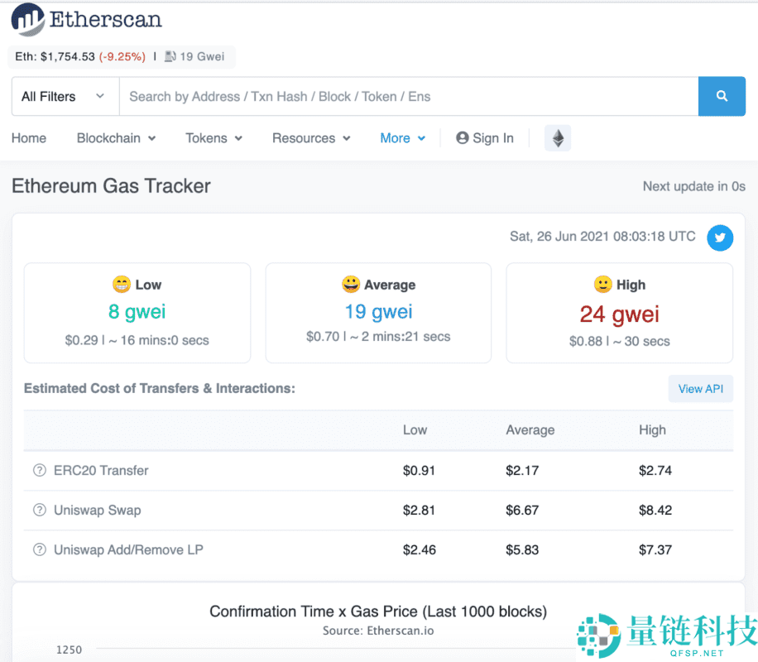This screenshot has width=758, height=662.
Task: Click the blue search magnifier button
Action: [722, 97]
